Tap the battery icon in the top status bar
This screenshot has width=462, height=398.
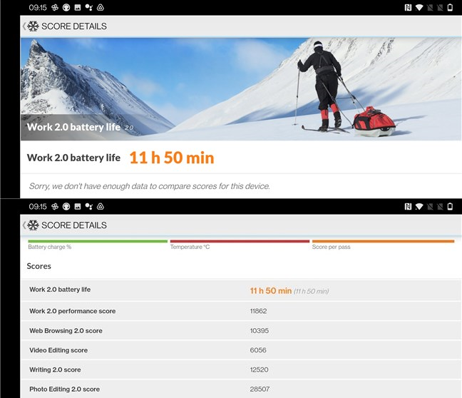tap(450, 8)
